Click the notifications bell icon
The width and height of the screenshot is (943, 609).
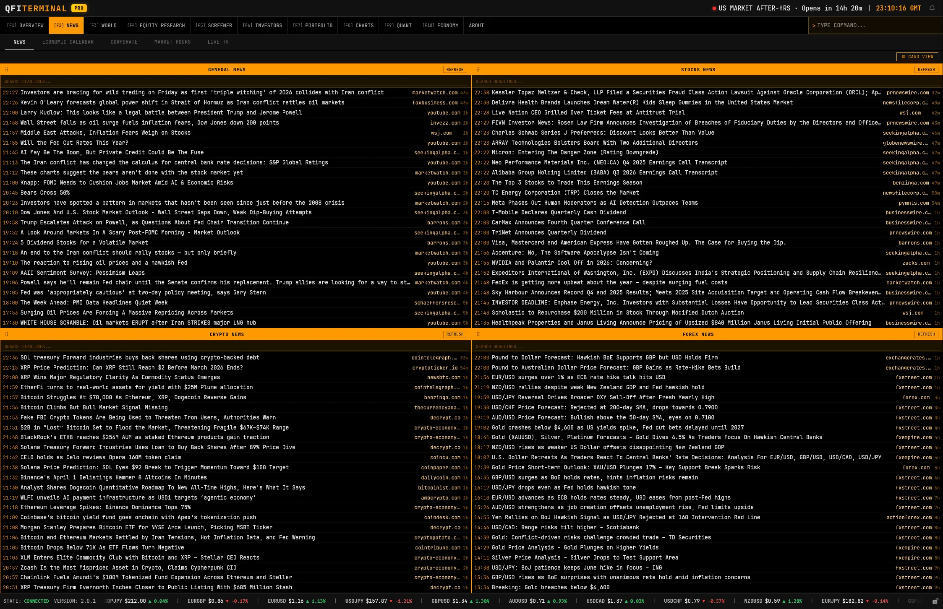pyautogui.click(x=932, y=8)
